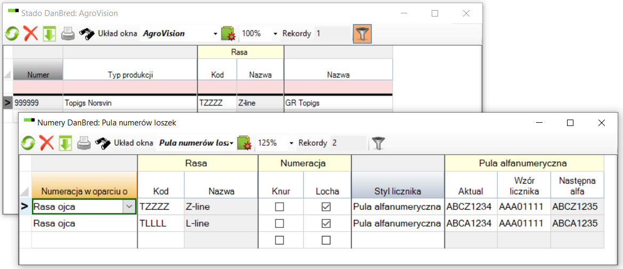Maximize the Numery DanBred window

(570, 123)
